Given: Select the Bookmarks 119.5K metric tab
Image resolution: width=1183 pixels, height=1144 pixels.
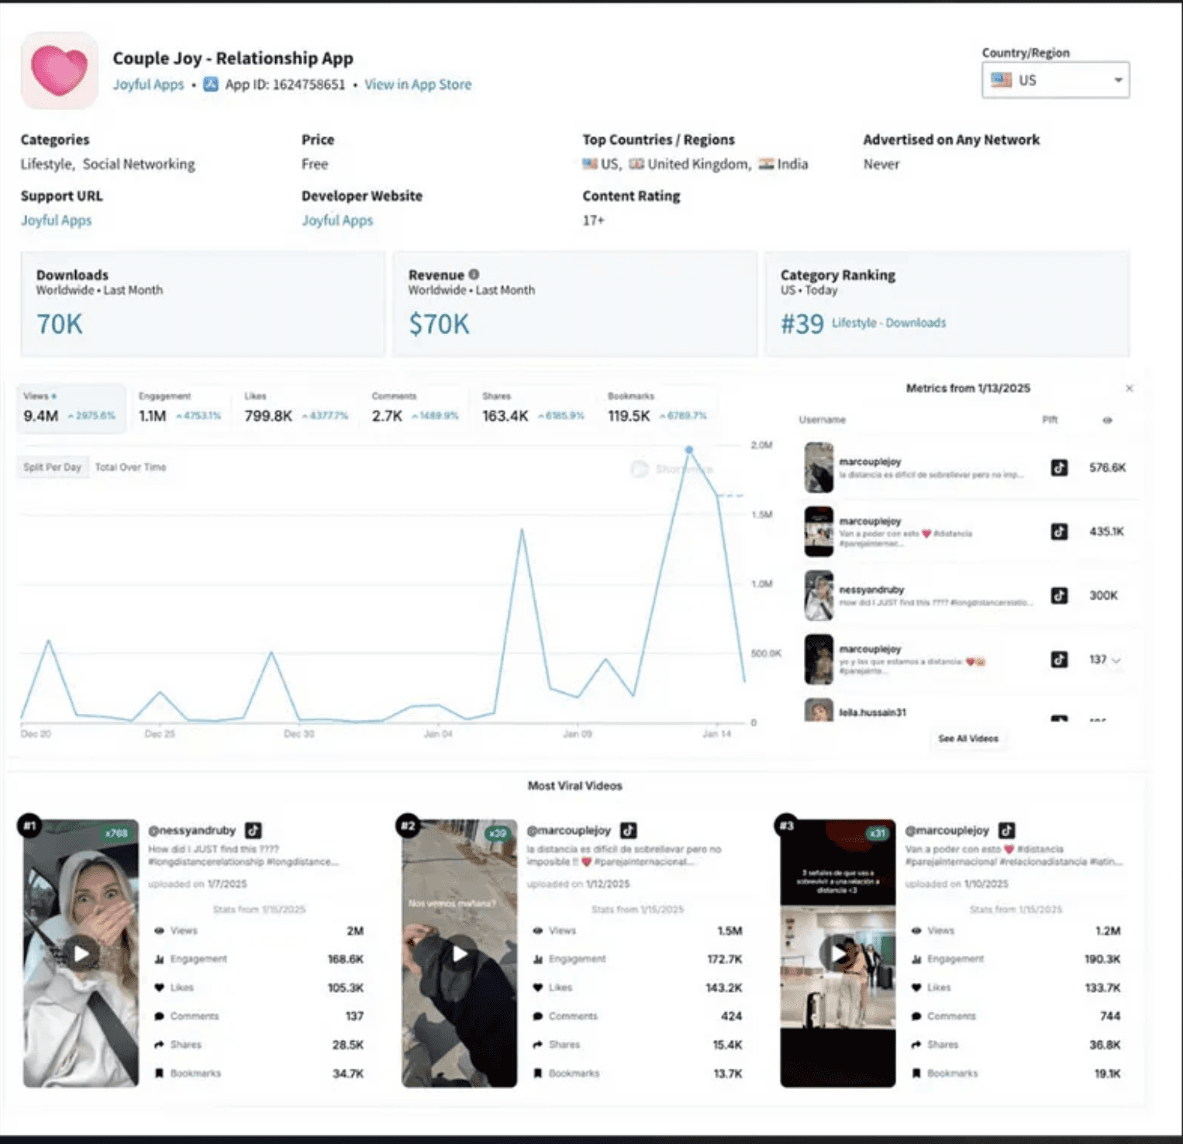Looking at the screenshot, I should [x=657, y=408].
